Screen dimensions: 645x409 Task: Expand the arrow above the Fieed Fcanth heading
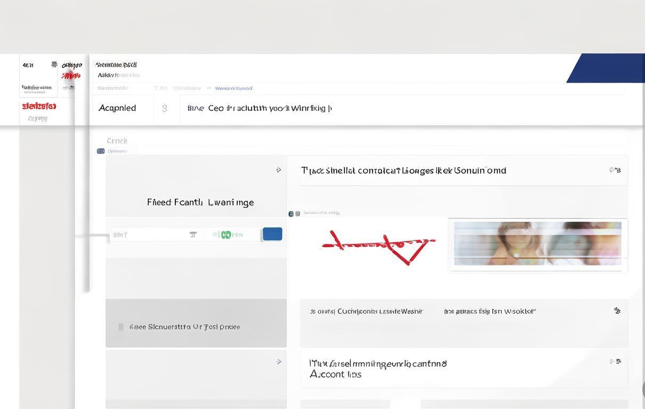[x=279, y=170]
